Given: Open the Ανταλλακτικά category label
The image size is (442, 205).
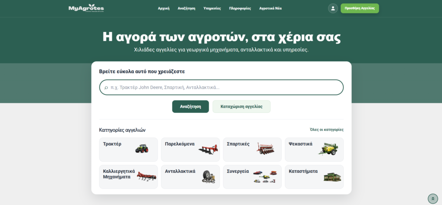Looking at the screenshot, I should 180,171.
